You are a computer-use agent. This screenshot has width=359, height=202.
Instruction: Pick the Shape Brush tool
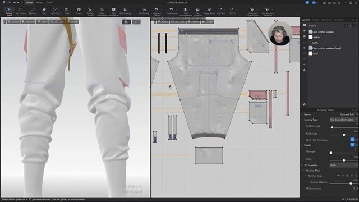209,11
